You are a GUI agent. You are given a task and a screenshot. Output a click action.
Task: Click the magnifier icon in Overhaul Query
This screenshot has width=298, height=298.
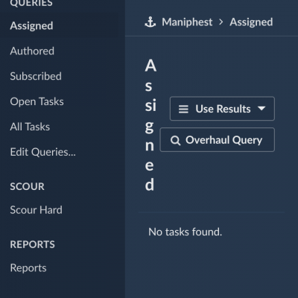tap(175, 140)
